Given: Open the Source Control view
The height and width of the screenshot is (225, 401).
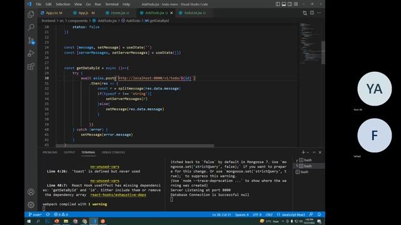Looking at the screenshot, I should pos(31,40).
